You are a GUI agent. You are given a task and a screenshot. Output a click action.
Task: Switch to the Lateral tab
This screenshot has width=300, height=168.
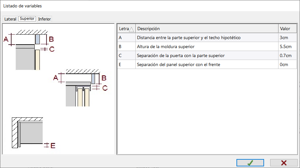(10, 19)
